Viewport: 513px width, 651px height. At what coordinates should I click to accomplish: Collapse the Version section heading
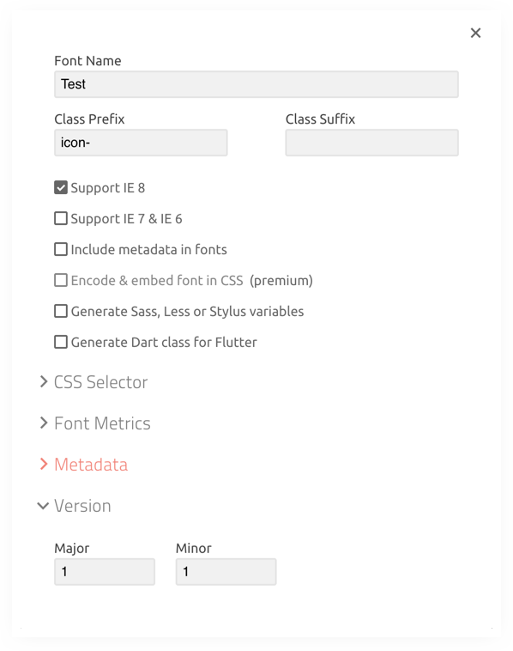[x=82, y=506]
